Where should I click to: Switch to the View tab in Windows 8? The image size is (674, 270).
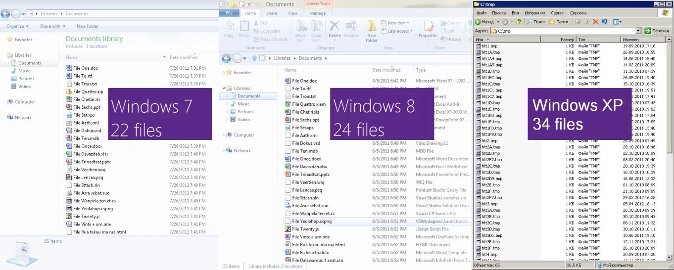pyautogui.click(x=292, y=13)
